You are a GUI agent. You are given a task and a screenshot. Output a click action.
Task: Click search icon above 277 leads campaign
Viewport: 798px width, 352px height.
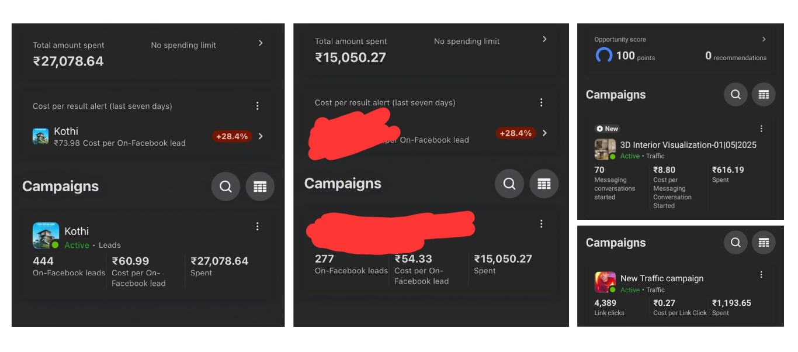point(509,184)
